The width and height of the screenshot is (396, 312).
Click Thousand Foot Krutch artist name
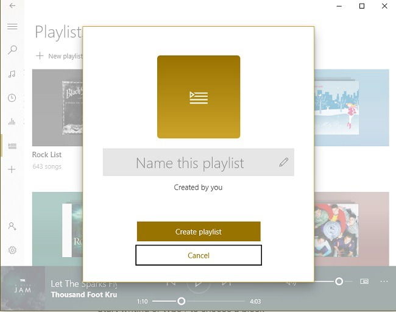pos(84,294)
